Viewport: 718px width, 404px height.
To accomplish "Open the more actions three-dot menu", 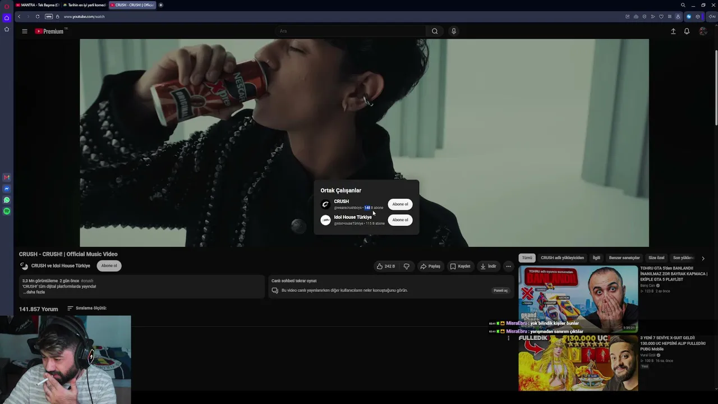I will click(x=508, y=266).
